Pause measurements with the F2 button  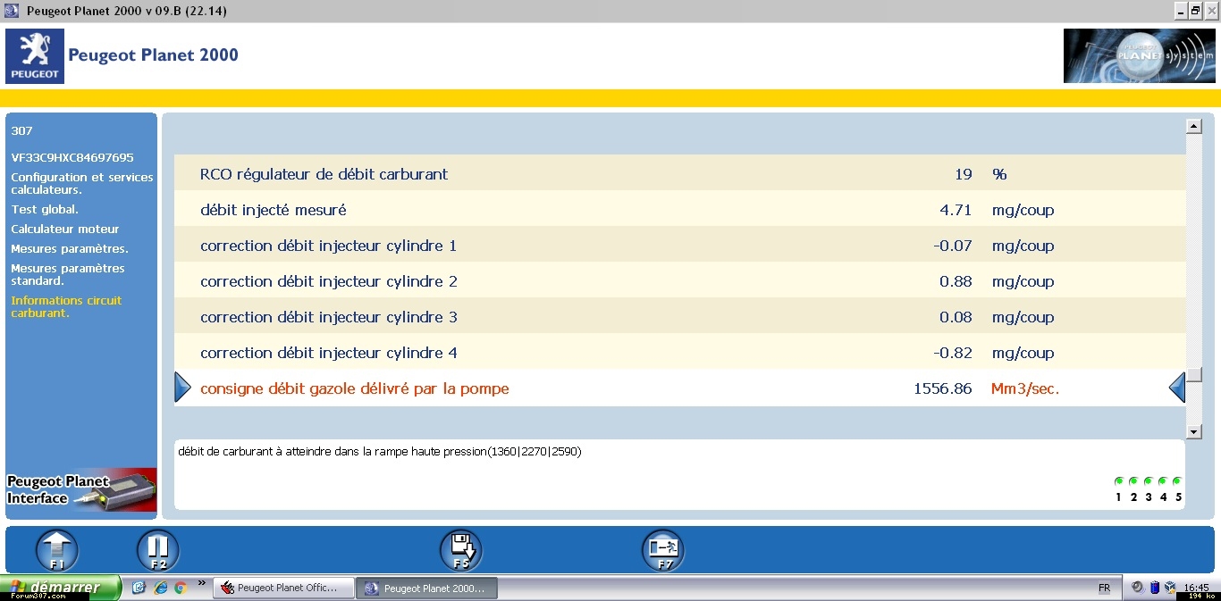158,550
